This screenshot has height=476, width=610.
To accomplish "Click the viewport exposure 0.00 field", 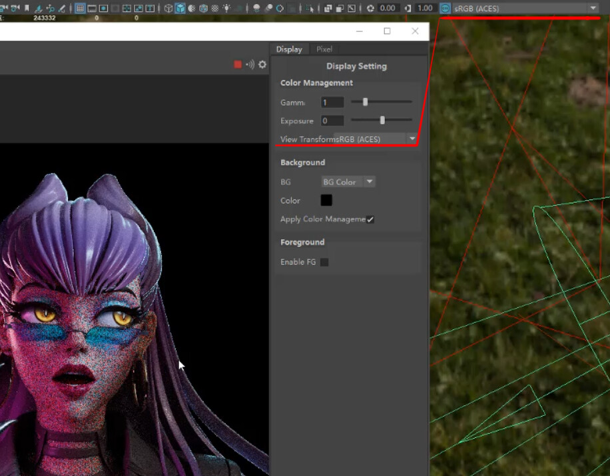I will pos(387,9).
